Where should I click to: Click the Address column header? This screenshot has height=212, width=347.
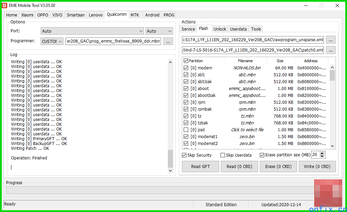311,61
